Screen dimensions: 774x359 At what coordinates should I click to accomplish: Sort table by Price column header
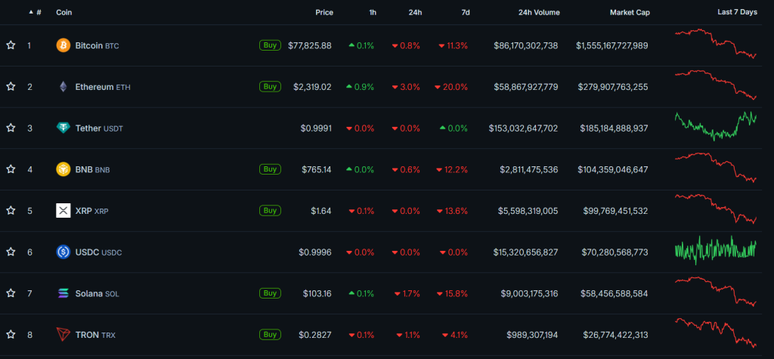[x=324, y=13]
